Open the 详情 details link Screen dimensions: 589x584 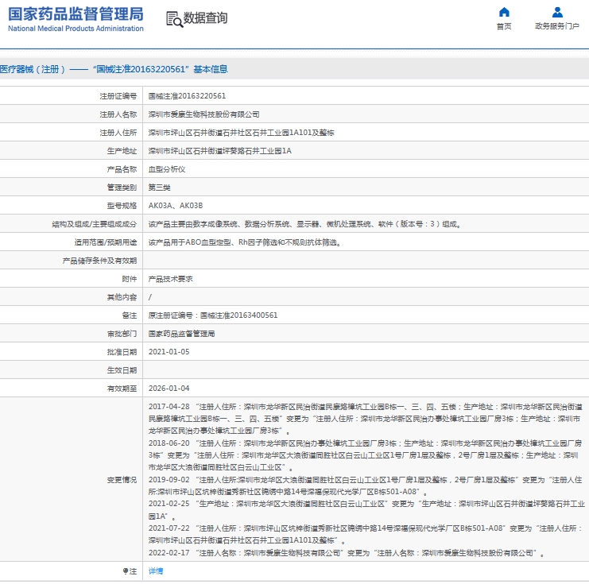tap(156, 570)
